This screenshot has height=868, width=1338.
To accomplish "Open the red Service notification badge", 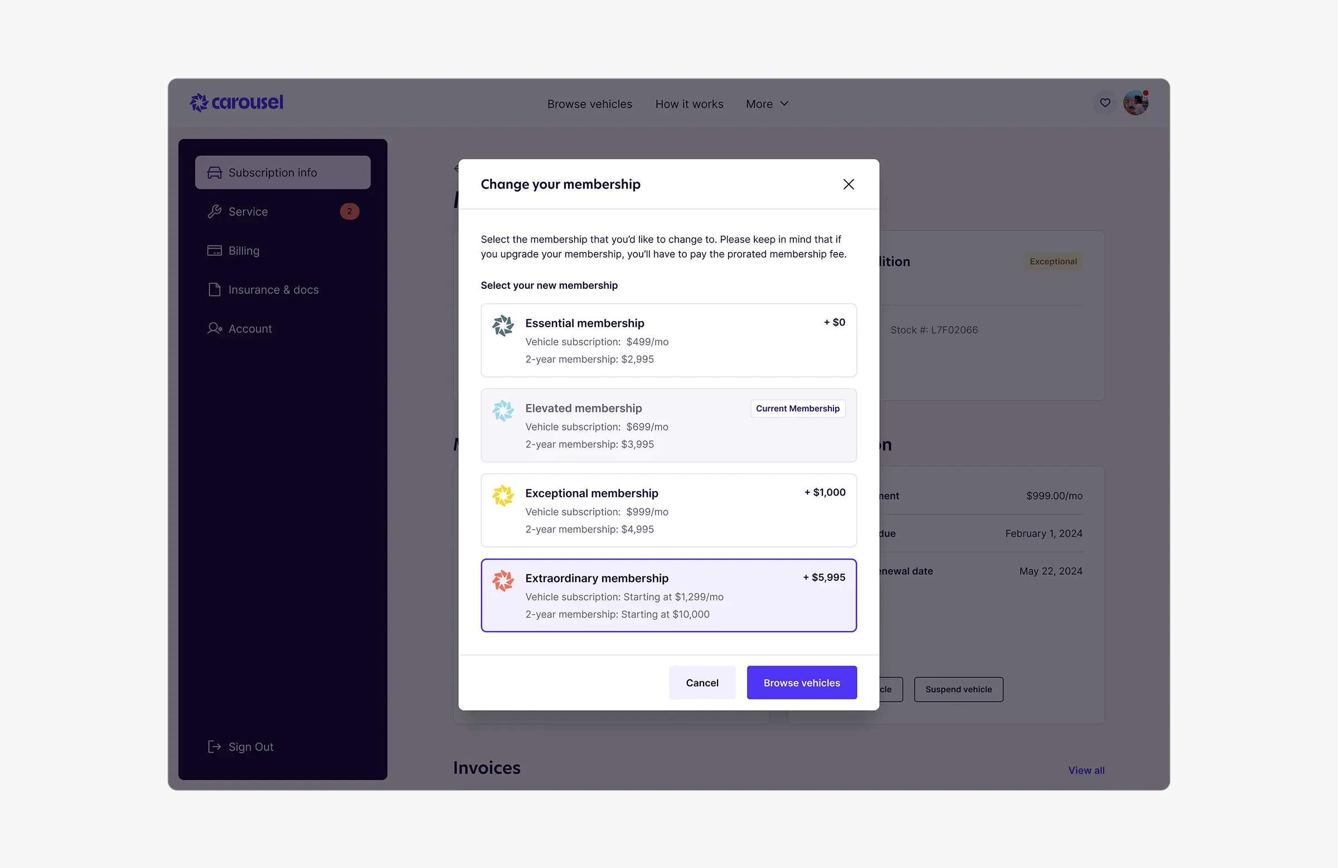I will [349, 211].
